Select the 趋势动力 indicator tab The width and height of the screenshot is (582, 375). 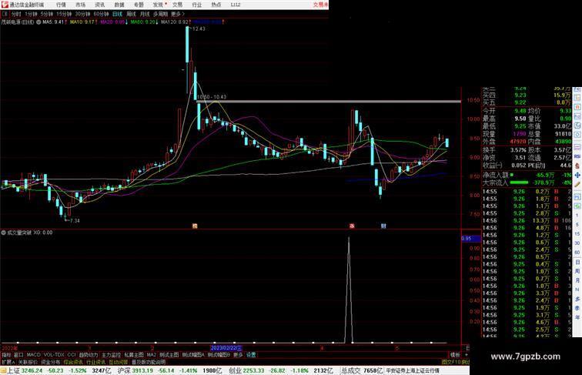tap(89, 355)
